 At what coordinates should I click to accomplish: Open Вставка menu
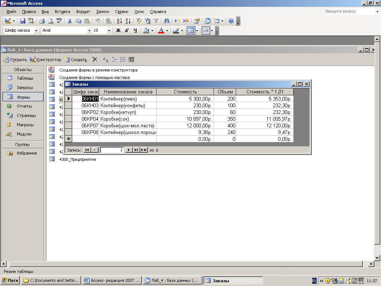coord(62,12)
